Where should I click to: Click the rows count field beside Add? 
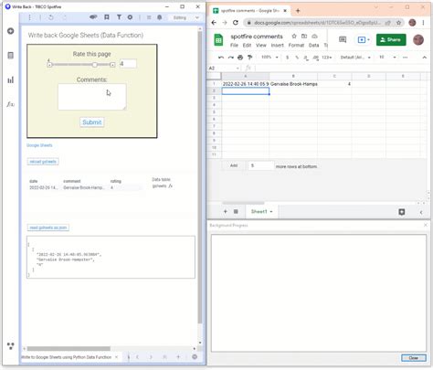pos(260,166)
